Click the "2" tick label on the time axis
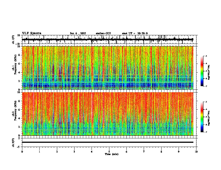The width and height of the screenshot is (221, 170). coord(57,152)
